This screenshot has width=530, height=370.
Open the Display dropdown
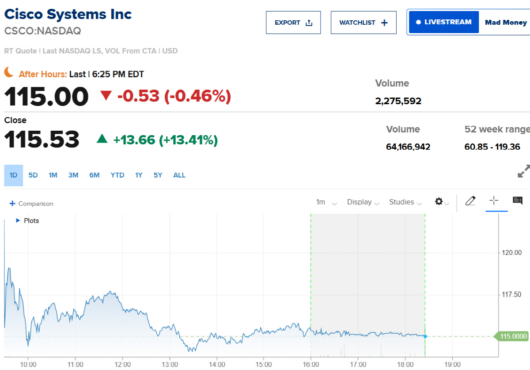363,202
